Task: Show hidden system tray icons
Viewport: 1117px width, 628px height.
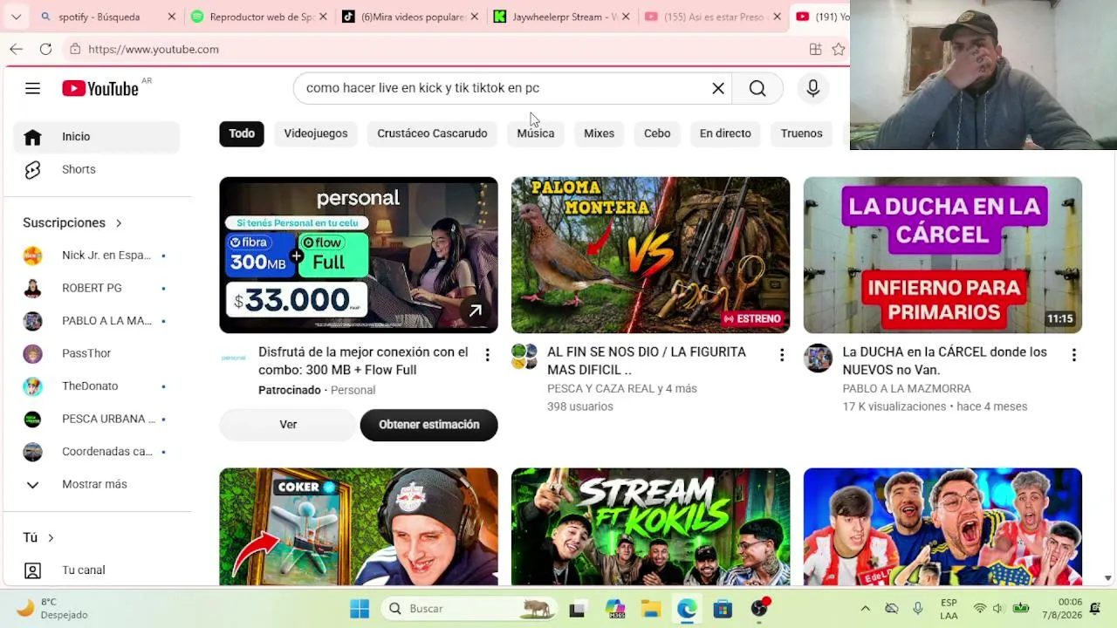Action: point(865,609)
